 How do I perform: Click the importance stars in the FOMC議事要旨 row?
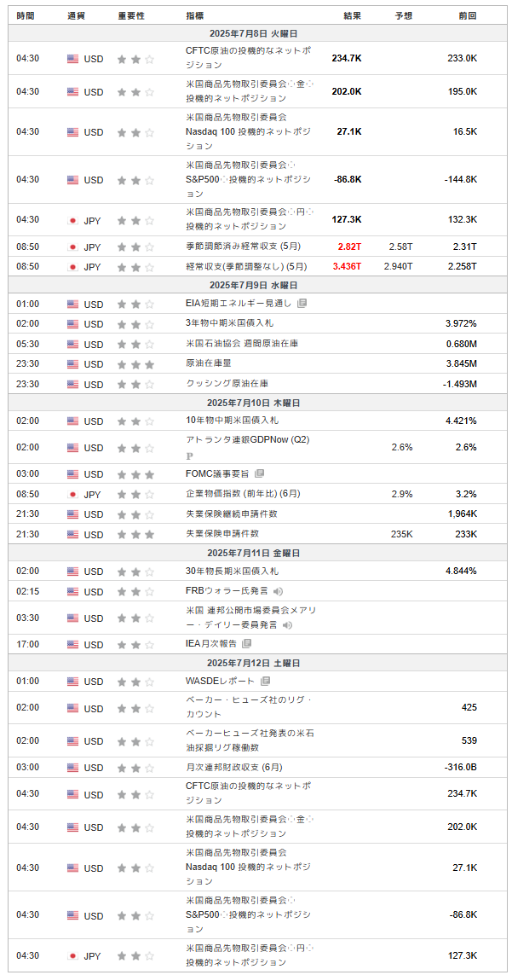(x=136, y=474)
